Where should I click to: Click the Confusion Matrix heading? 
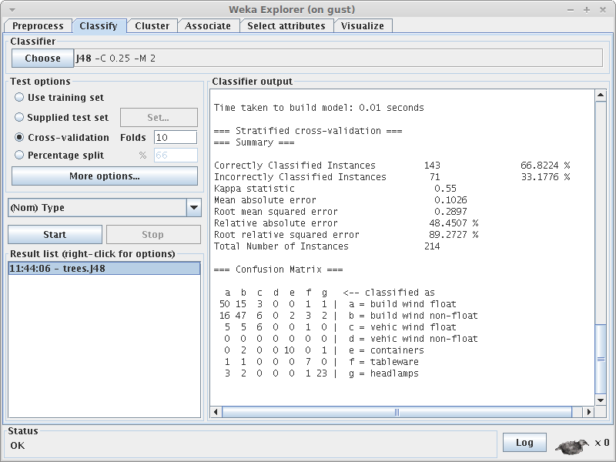(x=278, y=269)
